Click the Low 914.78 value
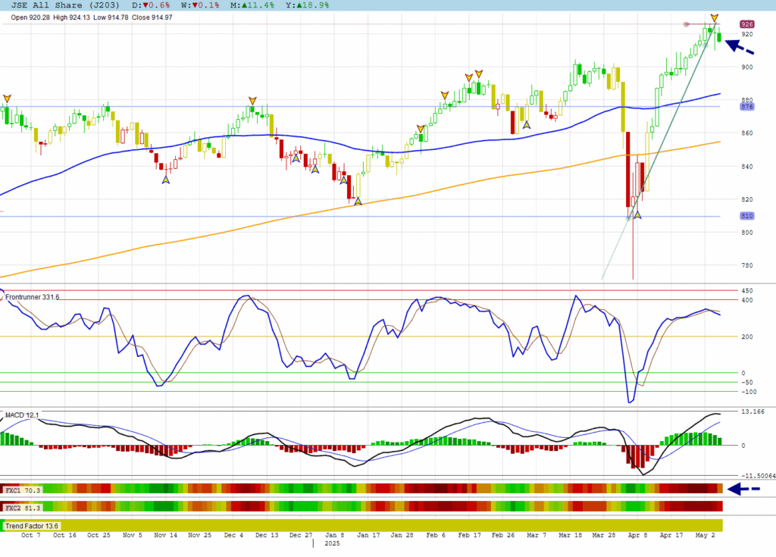Viewport: 776px width, 557px height. coord(111,17)
